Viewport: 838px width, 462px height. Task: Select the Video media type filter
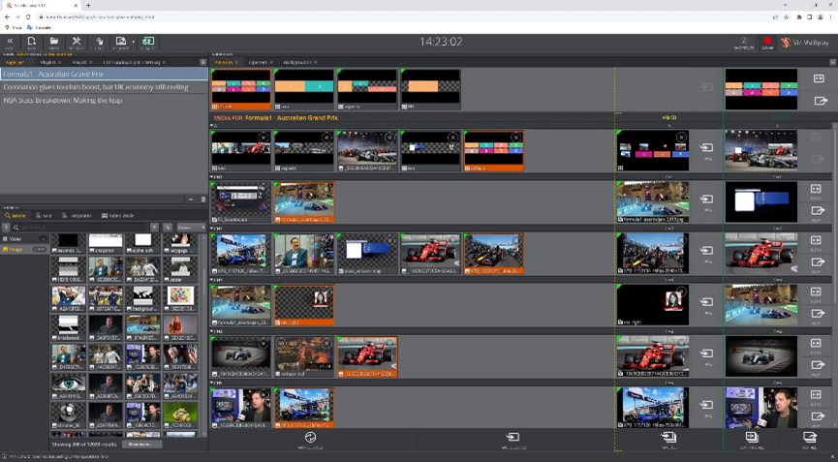pos(16,238)
